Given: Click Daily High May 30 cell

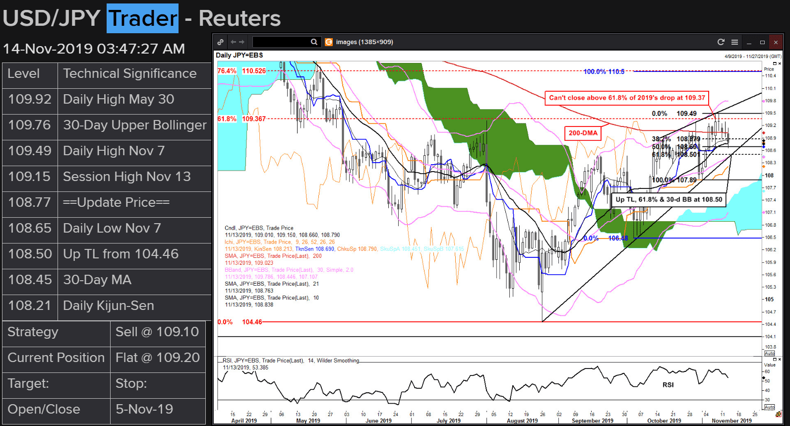Looking at the screenshot, I should 134,101.
